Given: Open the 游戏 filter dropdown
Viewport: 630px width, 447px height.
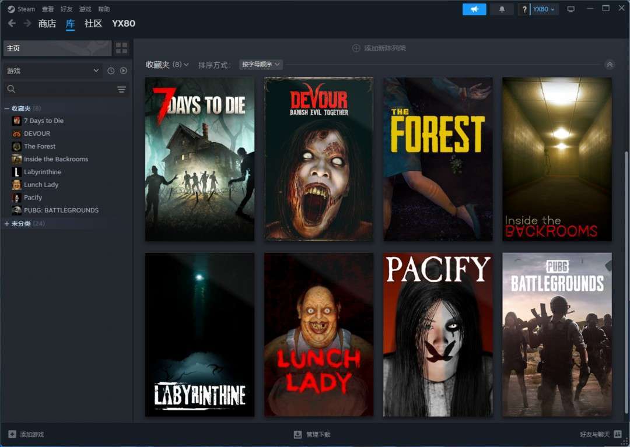Looking at the screenshot, I should point(52,71).
